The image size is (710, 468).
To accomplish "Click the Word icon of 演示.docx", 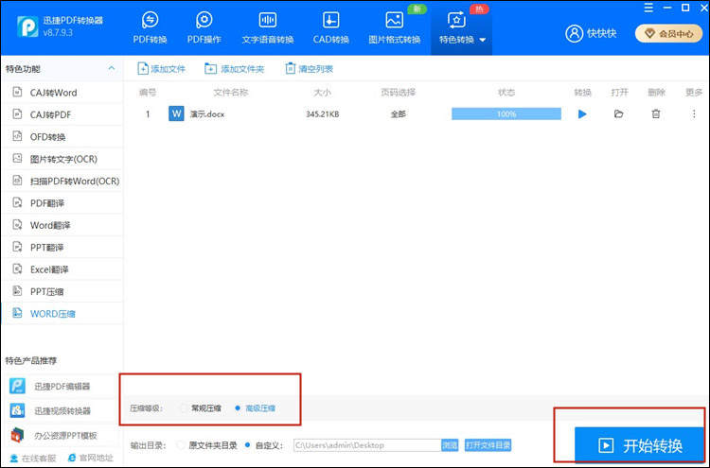I will pos(176,114).
